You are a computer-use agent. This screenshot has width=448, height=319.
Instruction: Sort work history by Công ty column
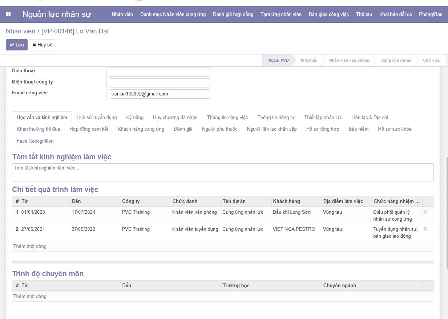coord(131,201)
